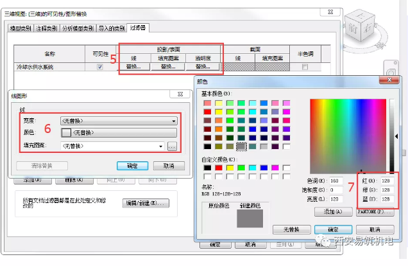
Task: Select the black basic color swatch
Action: point(207,146)
